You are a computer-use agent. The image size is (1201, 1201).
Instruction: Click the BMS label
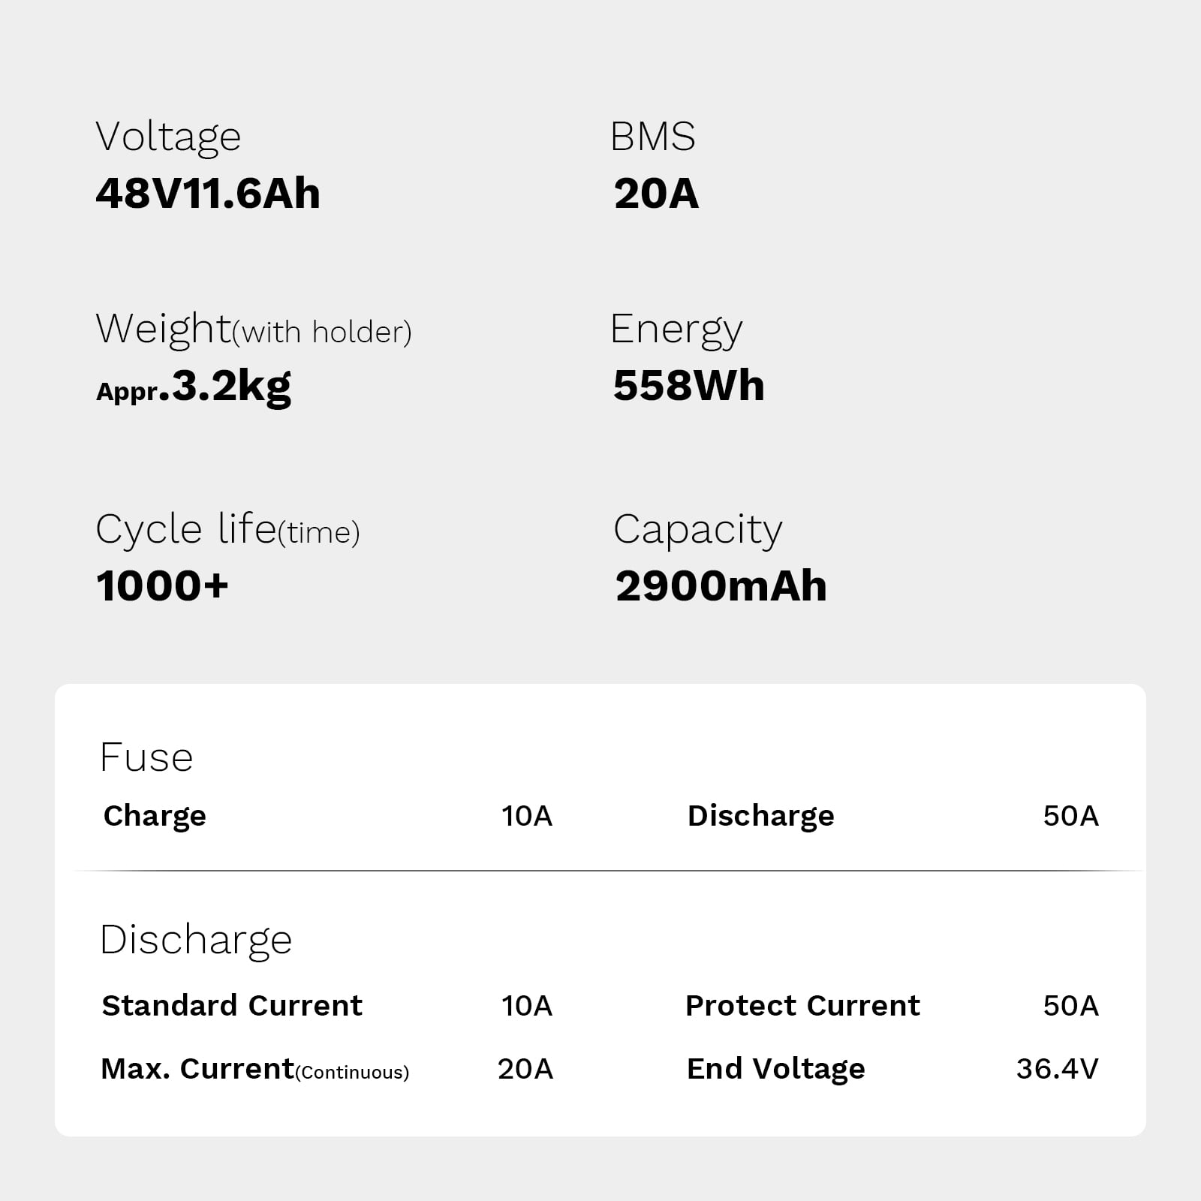[x=653, y=137]
